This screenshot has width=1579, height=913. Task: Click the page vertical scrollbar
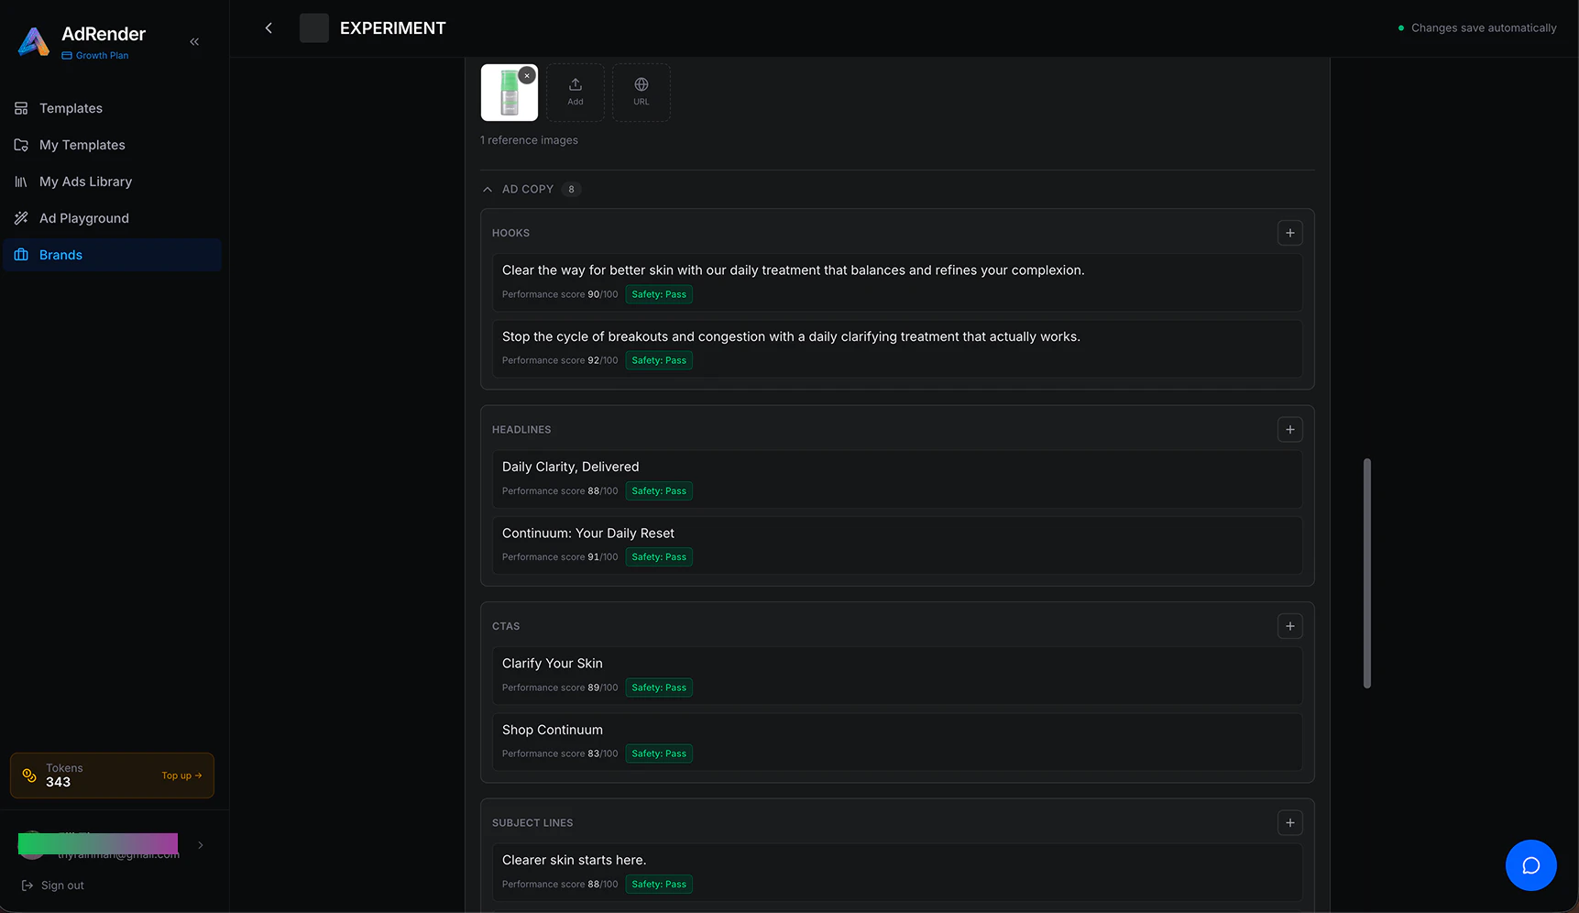tap(1366, 573)
